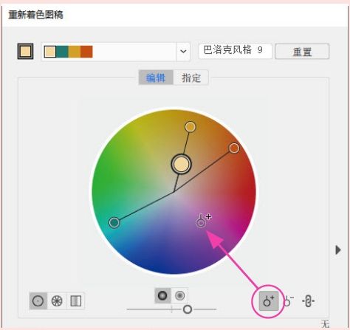Display the color bars view
350x330 pixels.
75,300
